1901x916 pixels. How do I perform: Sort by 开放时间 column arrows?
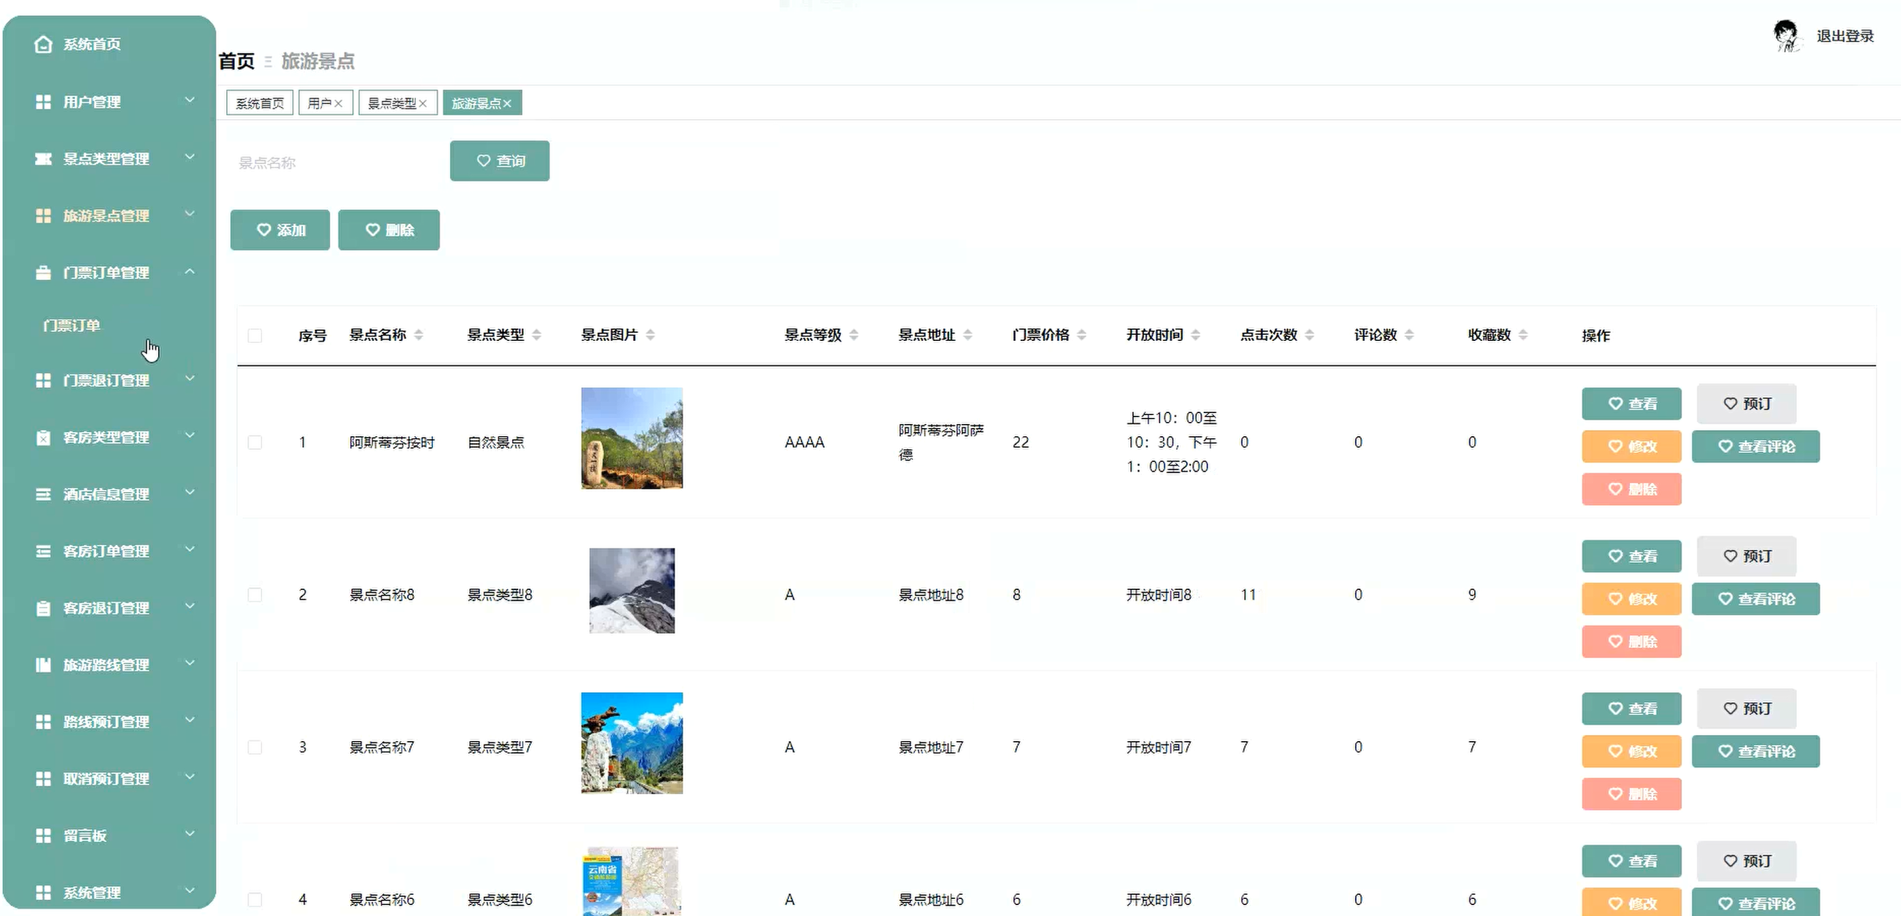(1196, 335)
